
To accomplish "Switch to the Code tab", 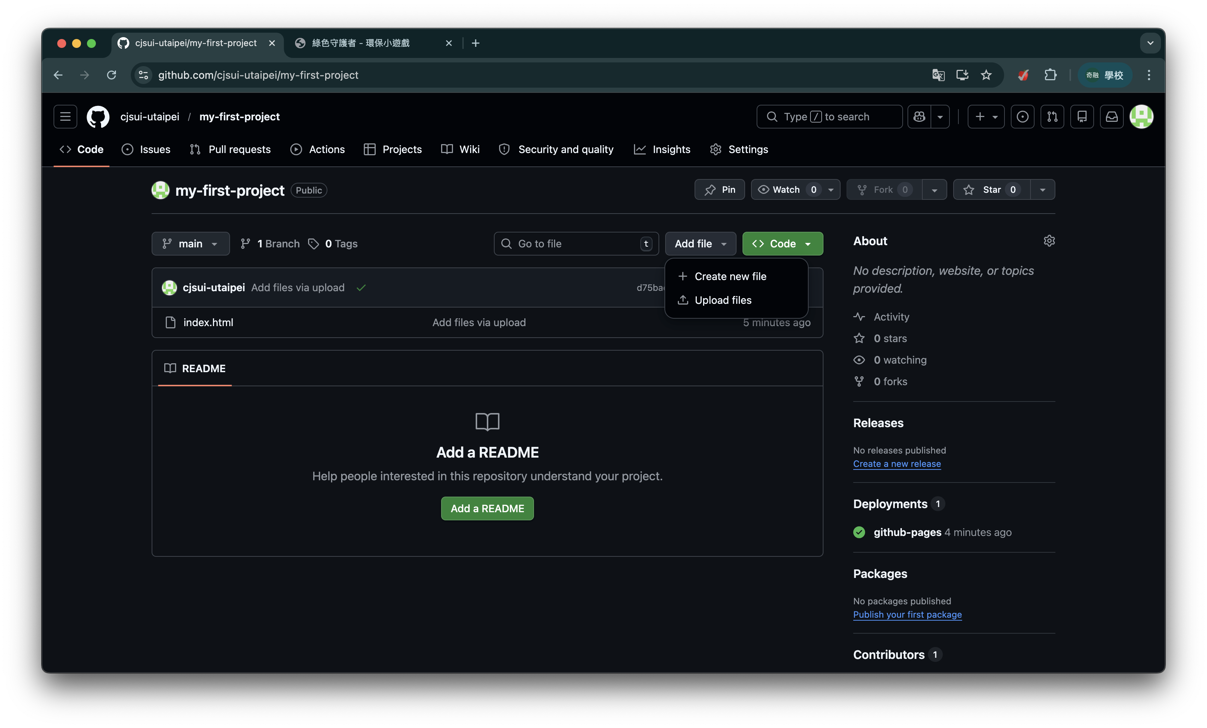I will pyautogui.click(x=81, y=149).
